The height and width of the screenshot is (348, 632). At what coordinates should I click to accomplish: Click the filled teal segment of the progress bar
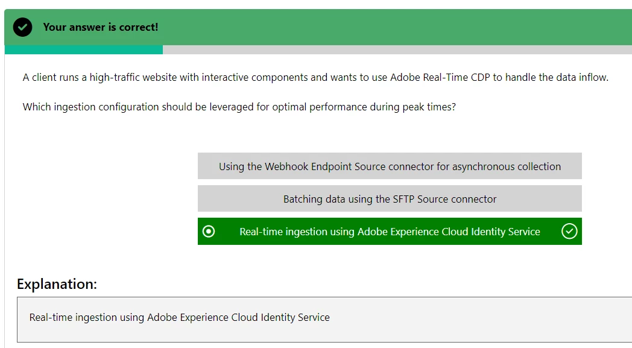pos(83,50)
